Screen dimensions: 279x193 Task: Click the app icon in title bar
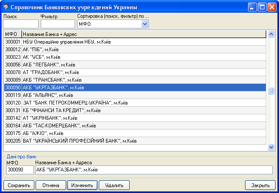coord(6,7)
